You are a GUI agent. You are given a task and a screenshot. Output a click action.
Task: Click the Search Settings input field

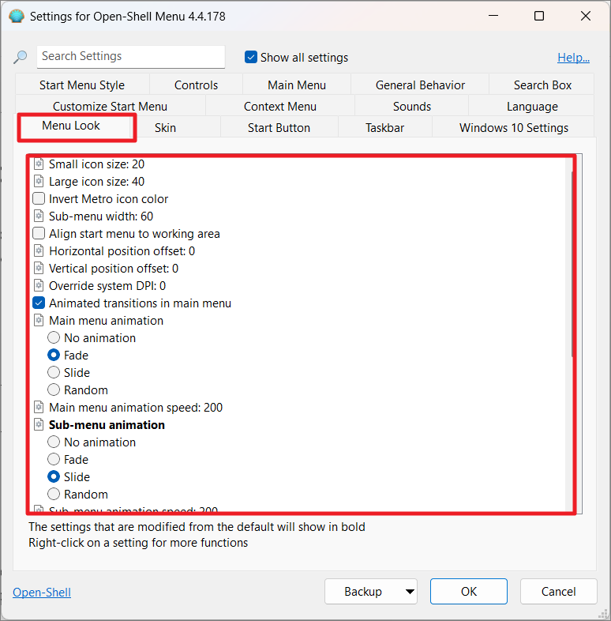click(x=131, y=57)
